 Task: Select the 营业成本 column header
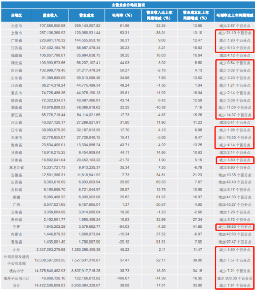click(87, 15)
